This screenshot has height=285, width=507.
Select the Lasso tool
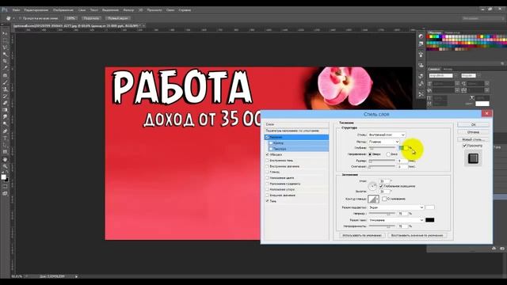point(5,47)
